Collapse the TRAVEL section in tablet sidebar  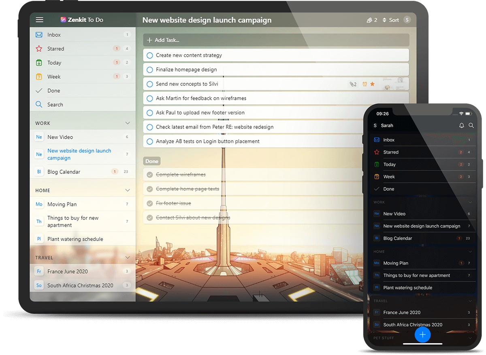[128, 258]
